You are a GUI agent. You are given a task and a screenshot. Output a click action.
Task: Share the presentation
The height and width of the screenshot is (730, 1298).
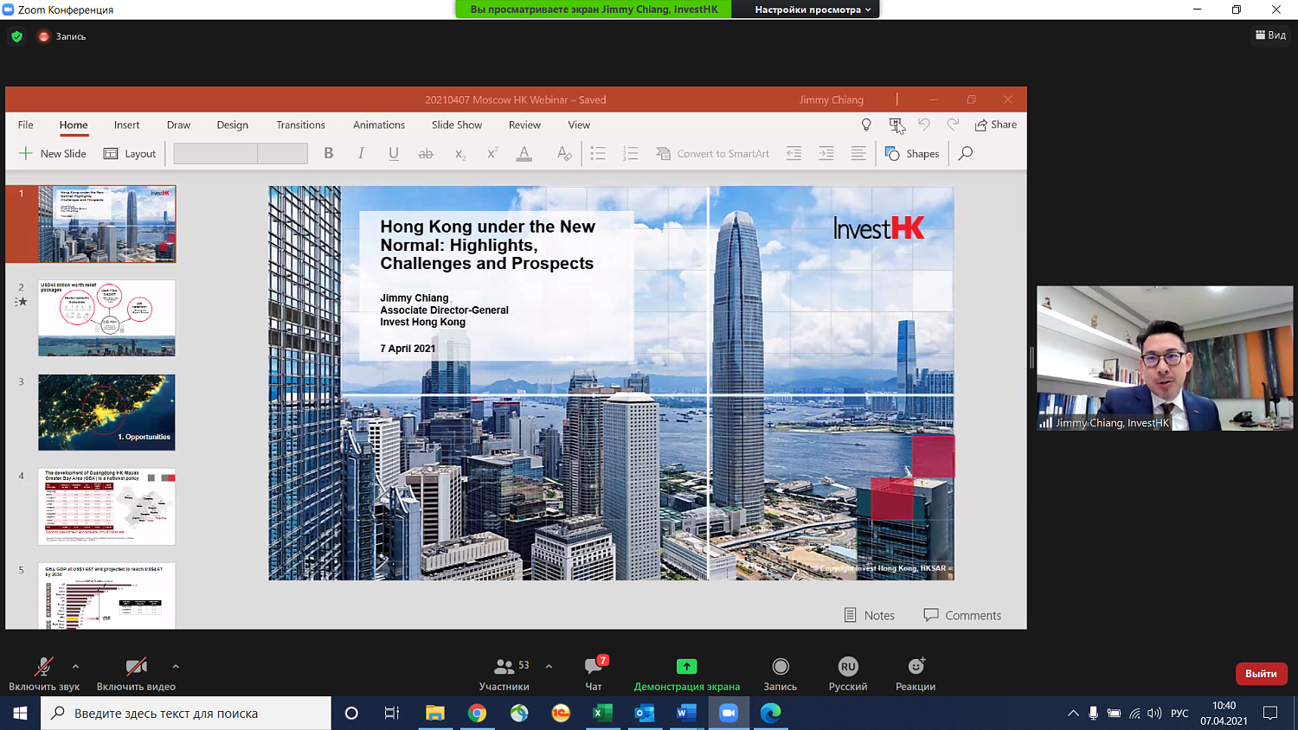995,125
